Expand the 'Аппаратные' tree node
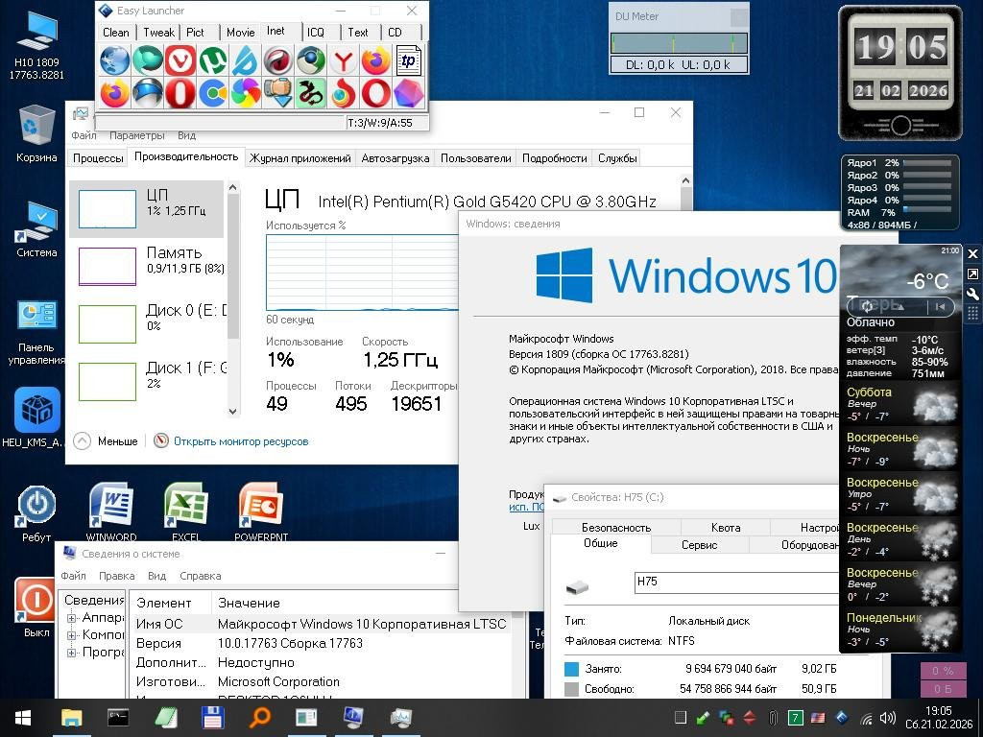The height and width of the screenshot is (737, 983). pos(72,618)
